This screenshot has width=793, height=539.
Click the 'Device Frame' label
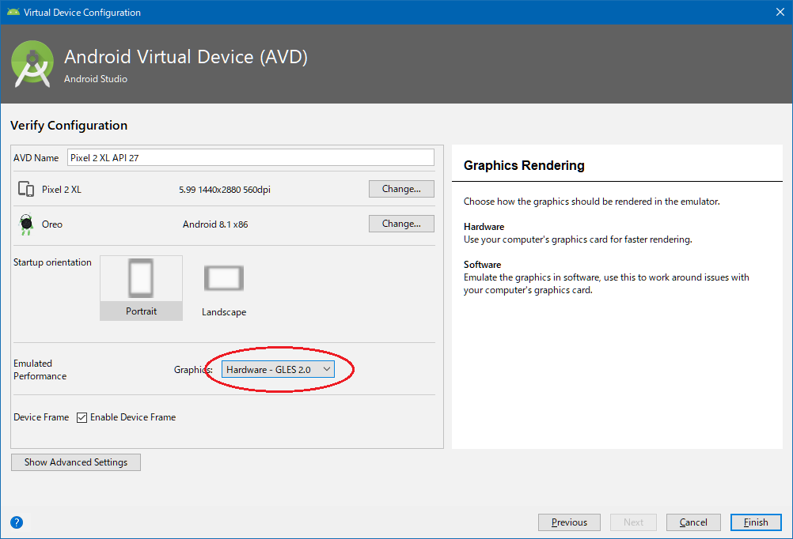click(x=41, y=417)
